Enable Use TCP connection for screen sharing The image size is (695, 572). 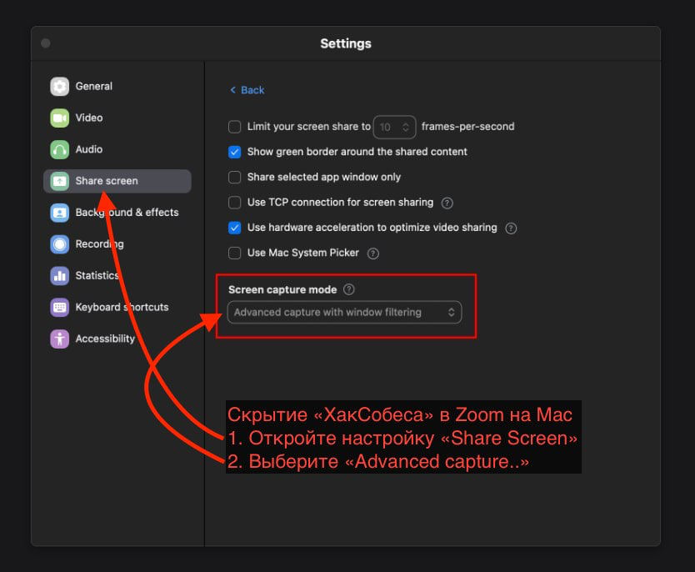[x=234, y=203]
